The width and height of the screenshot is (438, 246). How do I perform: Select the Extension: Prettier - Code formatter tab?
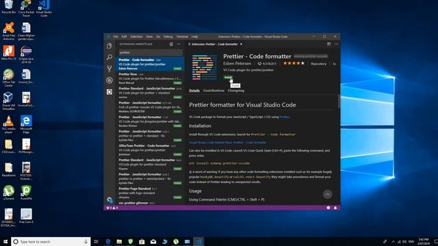coord(215,44)
